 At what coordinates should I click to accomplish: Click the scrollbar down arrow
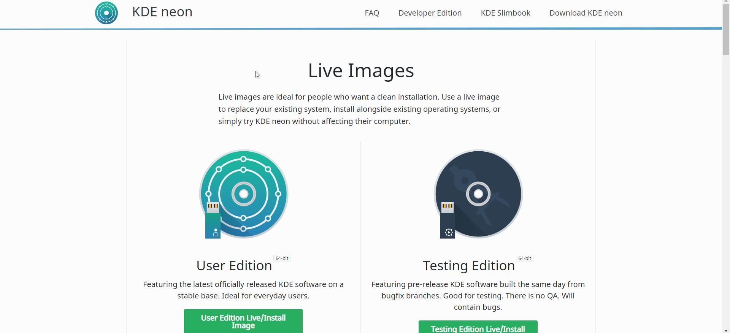tap(726, 330)
